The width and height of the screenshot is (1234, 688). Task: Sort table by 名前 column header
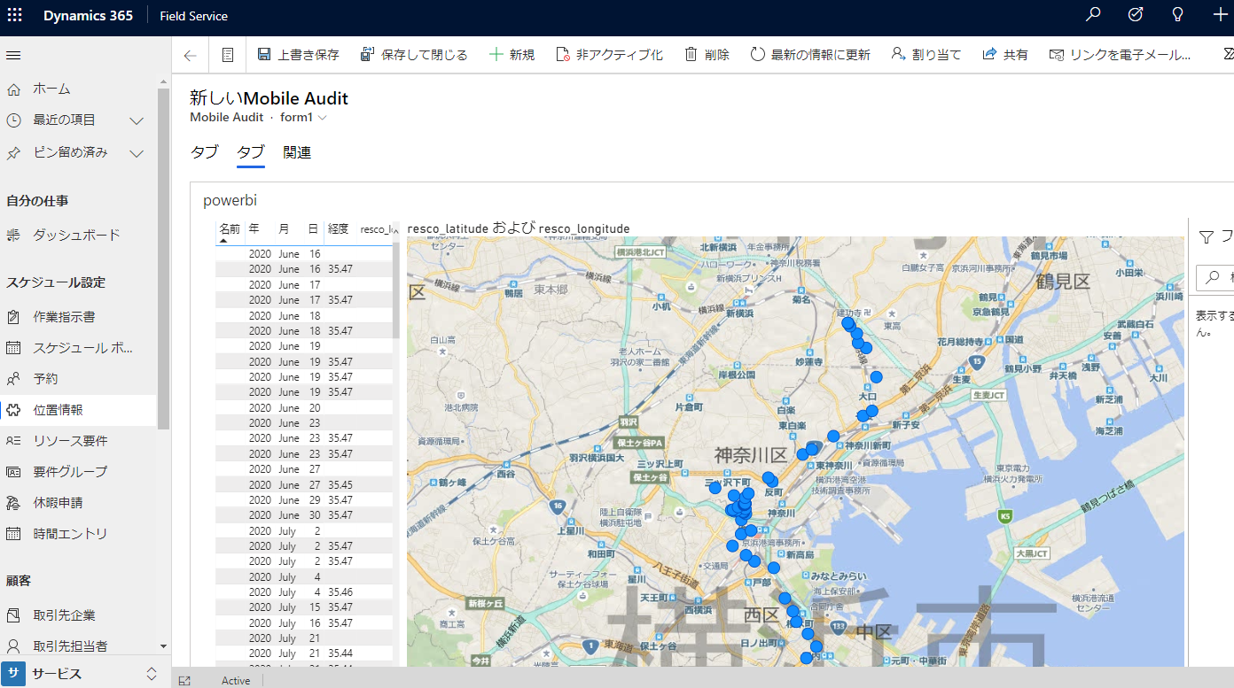(x=229, y=228)
